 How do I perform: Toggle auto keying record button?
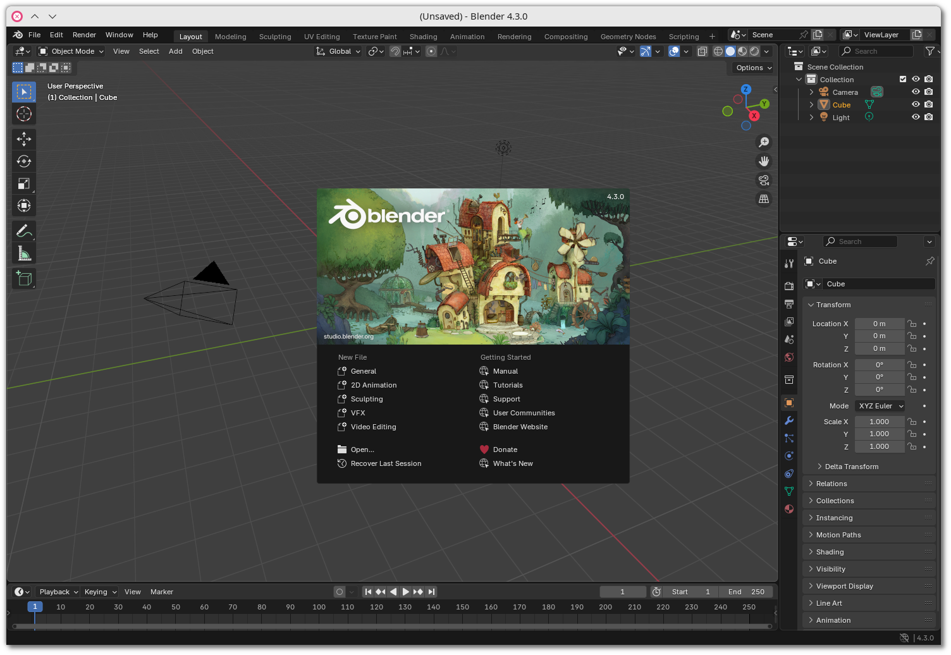(340, 592)
